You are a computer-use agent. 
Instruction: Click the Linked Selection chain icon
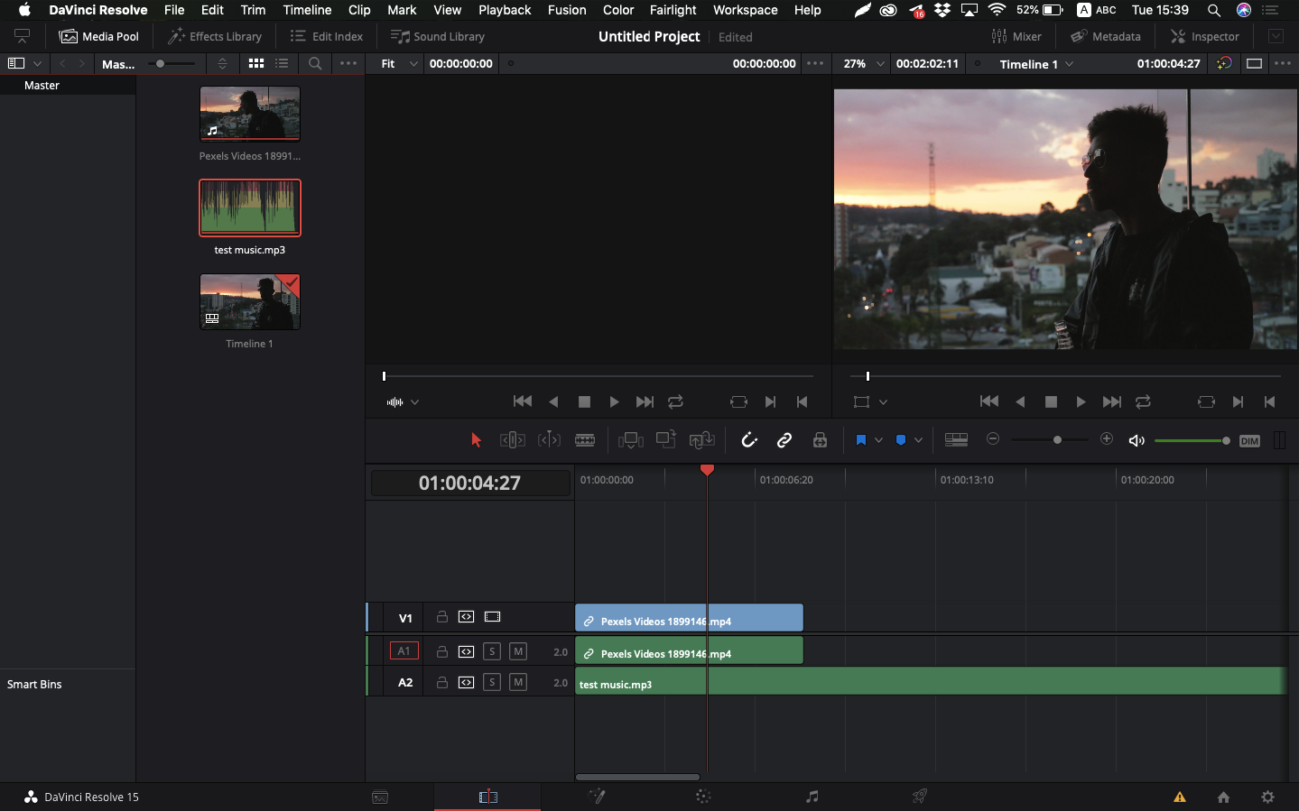[784, 440]
